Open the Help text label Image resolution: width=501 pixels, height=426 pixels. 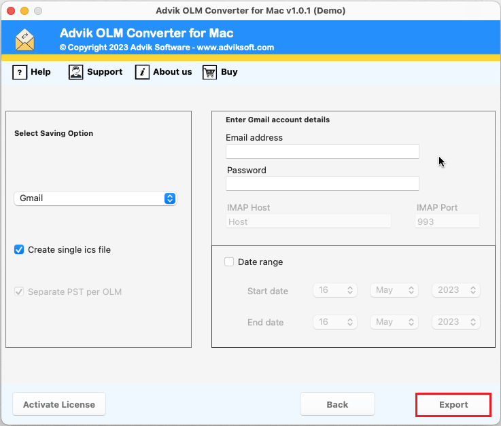pyautogui.click(x=41, y=72)
